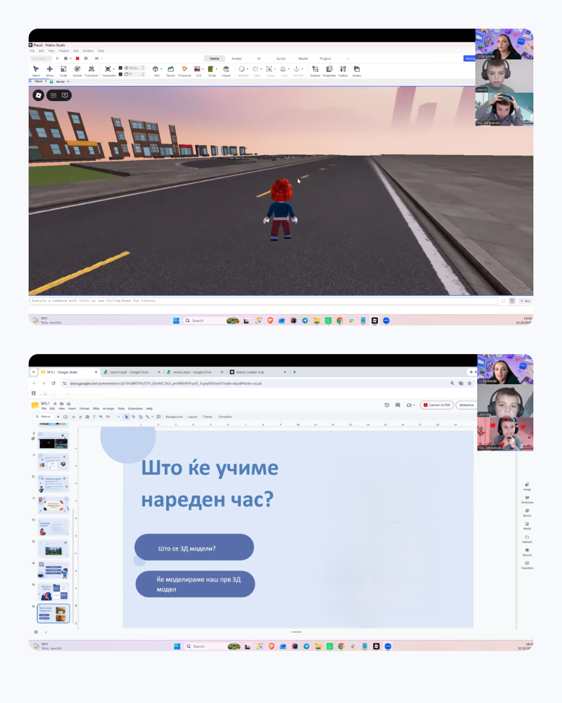562x703 pixels.
Task: Open the Insert menu in Google Slides
Action: (x=72, y=408)
